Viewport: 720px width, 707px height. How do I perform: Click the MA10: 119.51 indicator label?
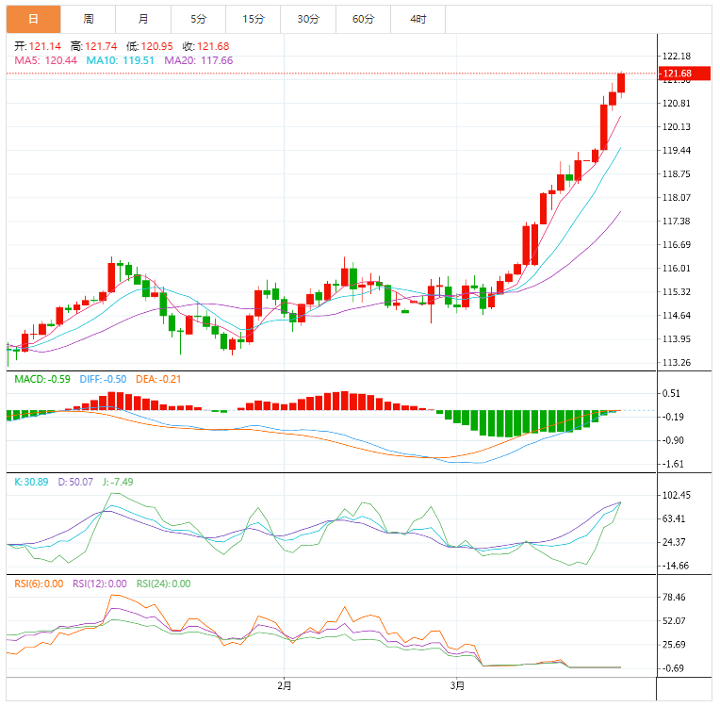pyautogui.click(x=121, y=60)
